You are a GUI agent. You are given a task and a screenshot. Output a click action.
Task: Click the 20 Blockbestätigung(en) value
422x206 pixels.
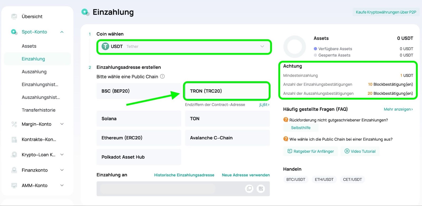tap(390, 93)
